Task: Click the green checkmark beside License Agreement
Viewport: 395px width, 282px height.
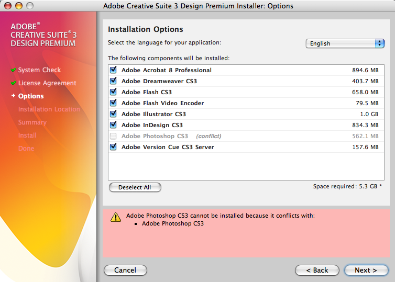Action: (x=13, y=83)
